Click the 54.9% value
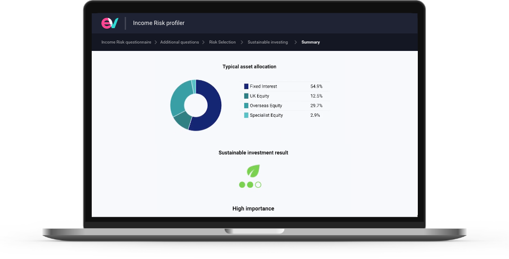509x259 pixels. pyautogui.click(x=316, y=87)
